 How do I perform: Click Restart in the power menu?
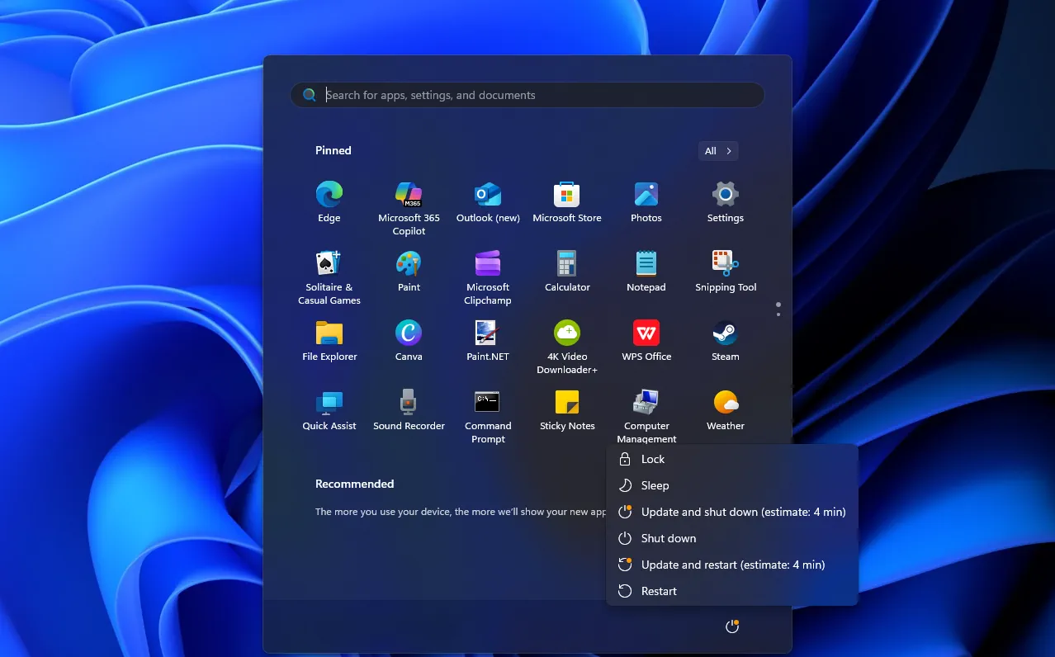coord(658,591)
